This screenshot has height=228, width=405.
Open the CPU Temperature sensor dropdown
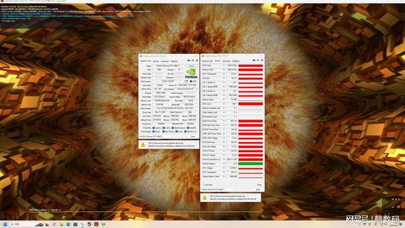pos(224,172)
